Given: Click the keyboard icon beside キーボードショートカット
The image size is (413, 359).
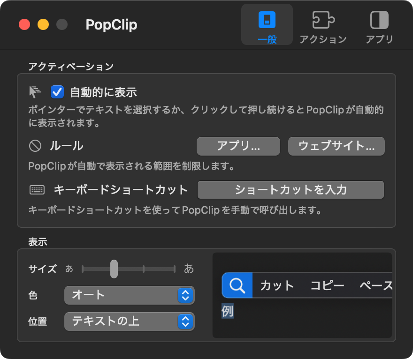Looking at the screenshot, I should pyautogui.click(x=37, y=190).
